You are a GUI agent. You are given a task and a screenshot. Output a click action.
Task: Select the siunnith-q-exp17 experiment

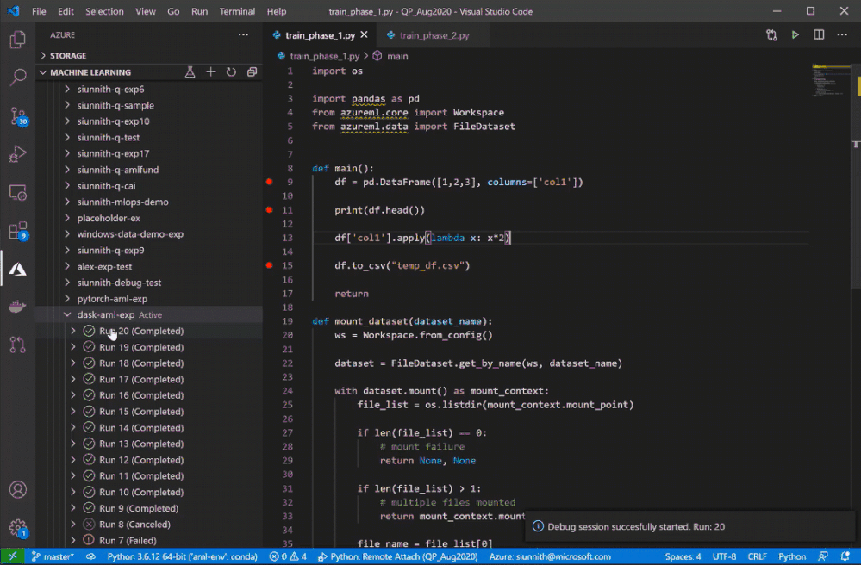pos(149,153)
